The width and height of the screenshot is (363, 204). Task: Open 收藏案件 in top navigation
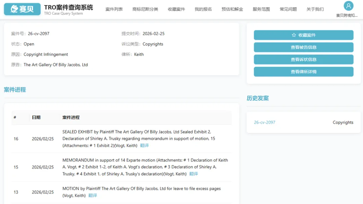pyautogui.click(x=176, y=9)
